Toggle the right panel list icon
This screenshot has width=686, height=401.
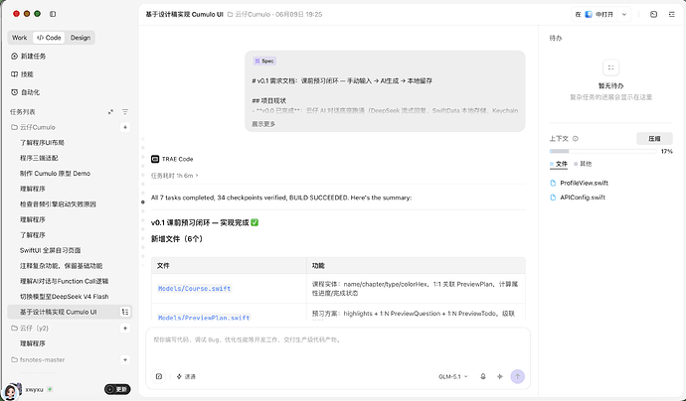[671, 14]
